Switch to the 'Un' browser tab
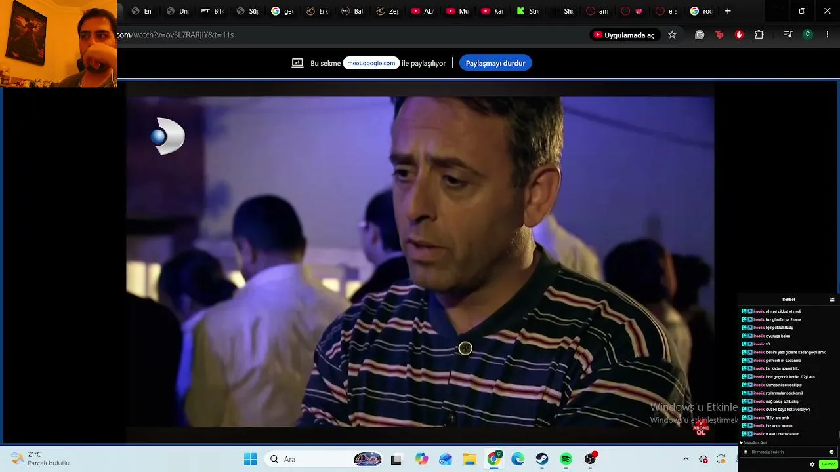 click(177, 11)
